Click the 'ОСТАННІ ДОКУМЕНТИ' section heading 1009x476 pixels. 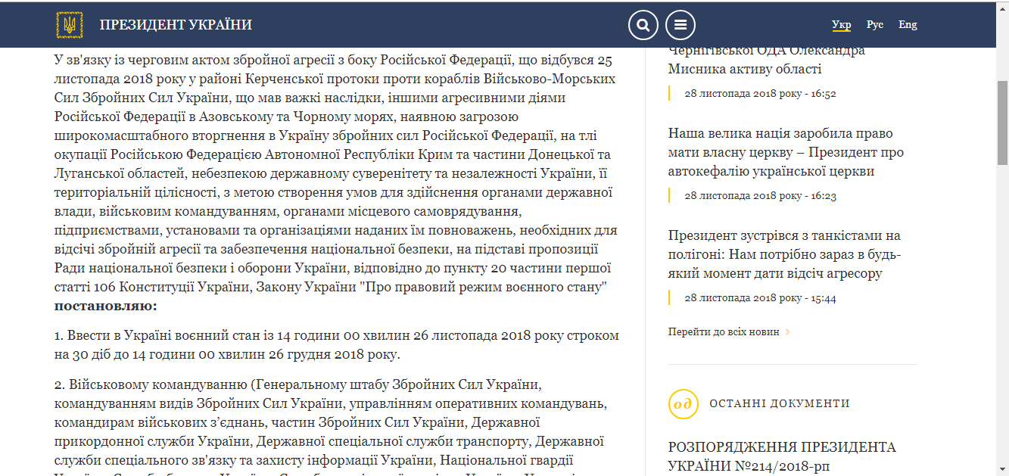(x=779, y=404)
